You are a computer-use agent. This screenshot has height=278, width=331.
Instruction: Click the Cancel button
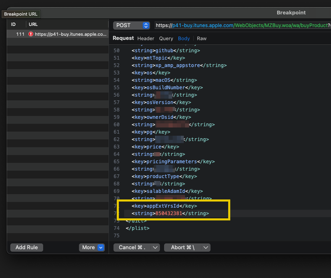[132, 248]
